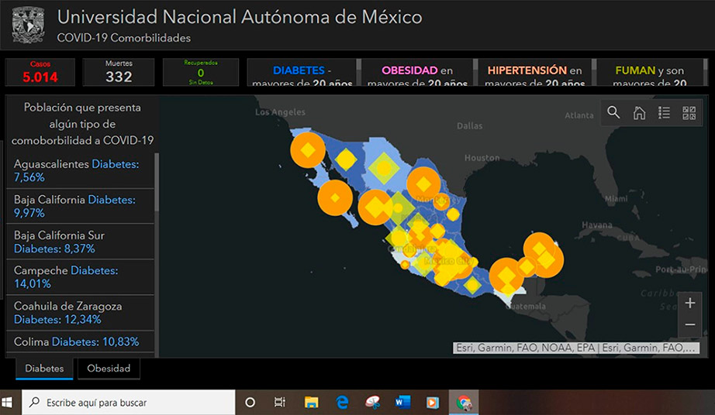Zoom in on the map
Screen dimensions: 715x415
click(690, 303)
